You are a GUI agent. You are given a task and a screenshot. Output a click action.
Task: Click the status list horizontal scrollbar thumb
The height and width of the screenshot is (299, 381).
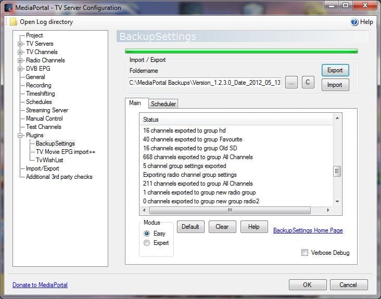tap(230, 210)
